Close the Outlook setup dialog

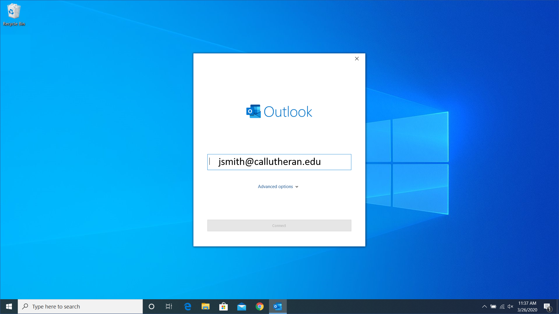(357, 59)
